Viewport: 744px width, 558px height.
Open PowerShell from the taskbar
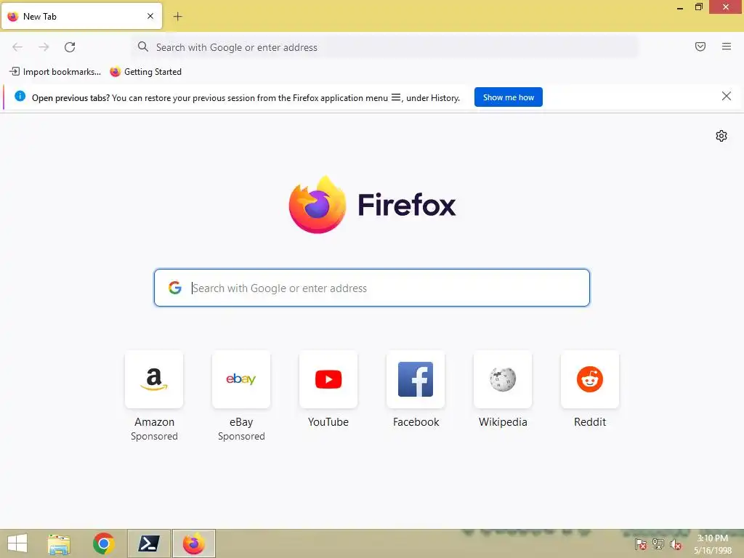(148, 543)
